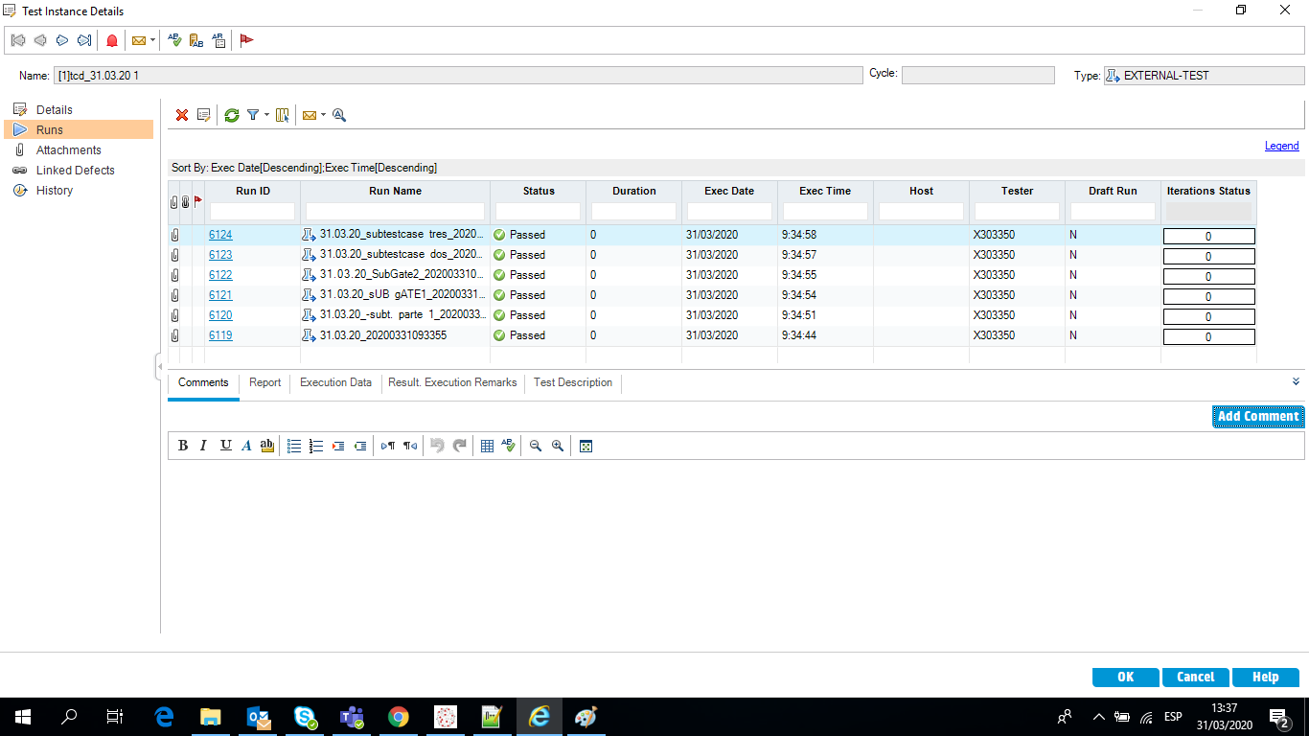
Task: Click the Add Comment button
Action: click(x=1257, y=416)
